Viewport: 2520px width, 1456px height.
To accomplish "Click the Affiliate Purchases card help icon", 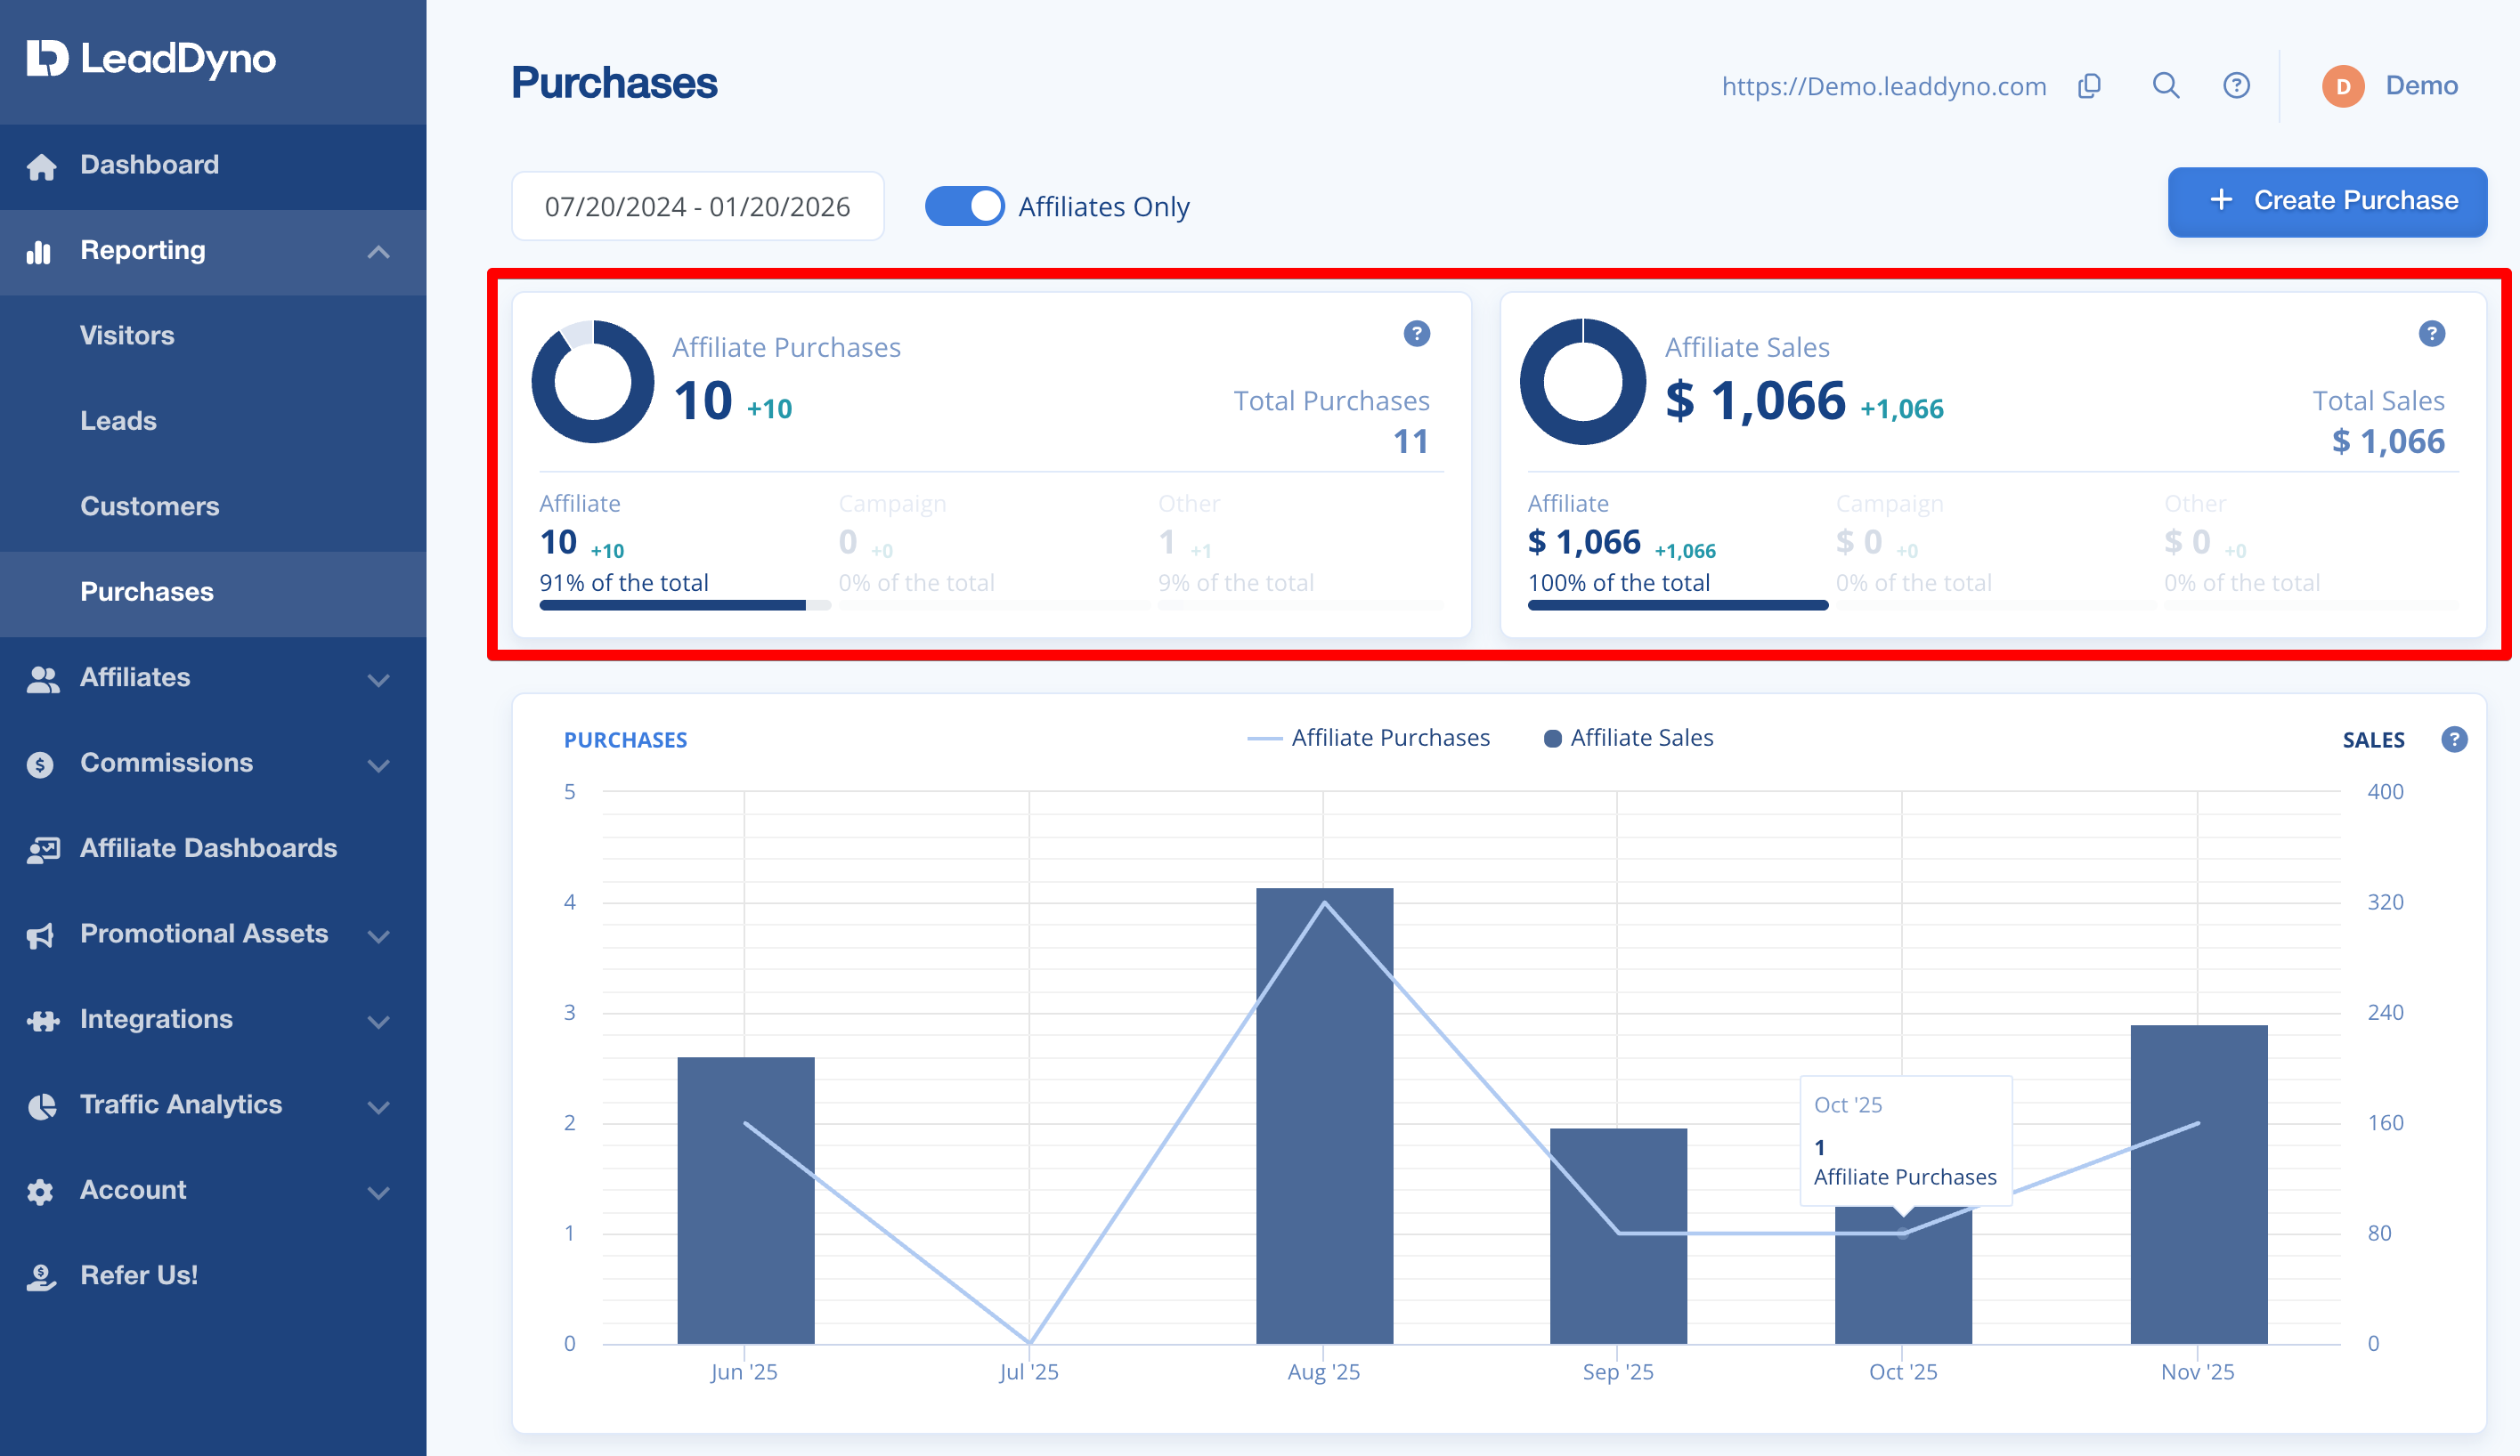I will (1416, 334).
